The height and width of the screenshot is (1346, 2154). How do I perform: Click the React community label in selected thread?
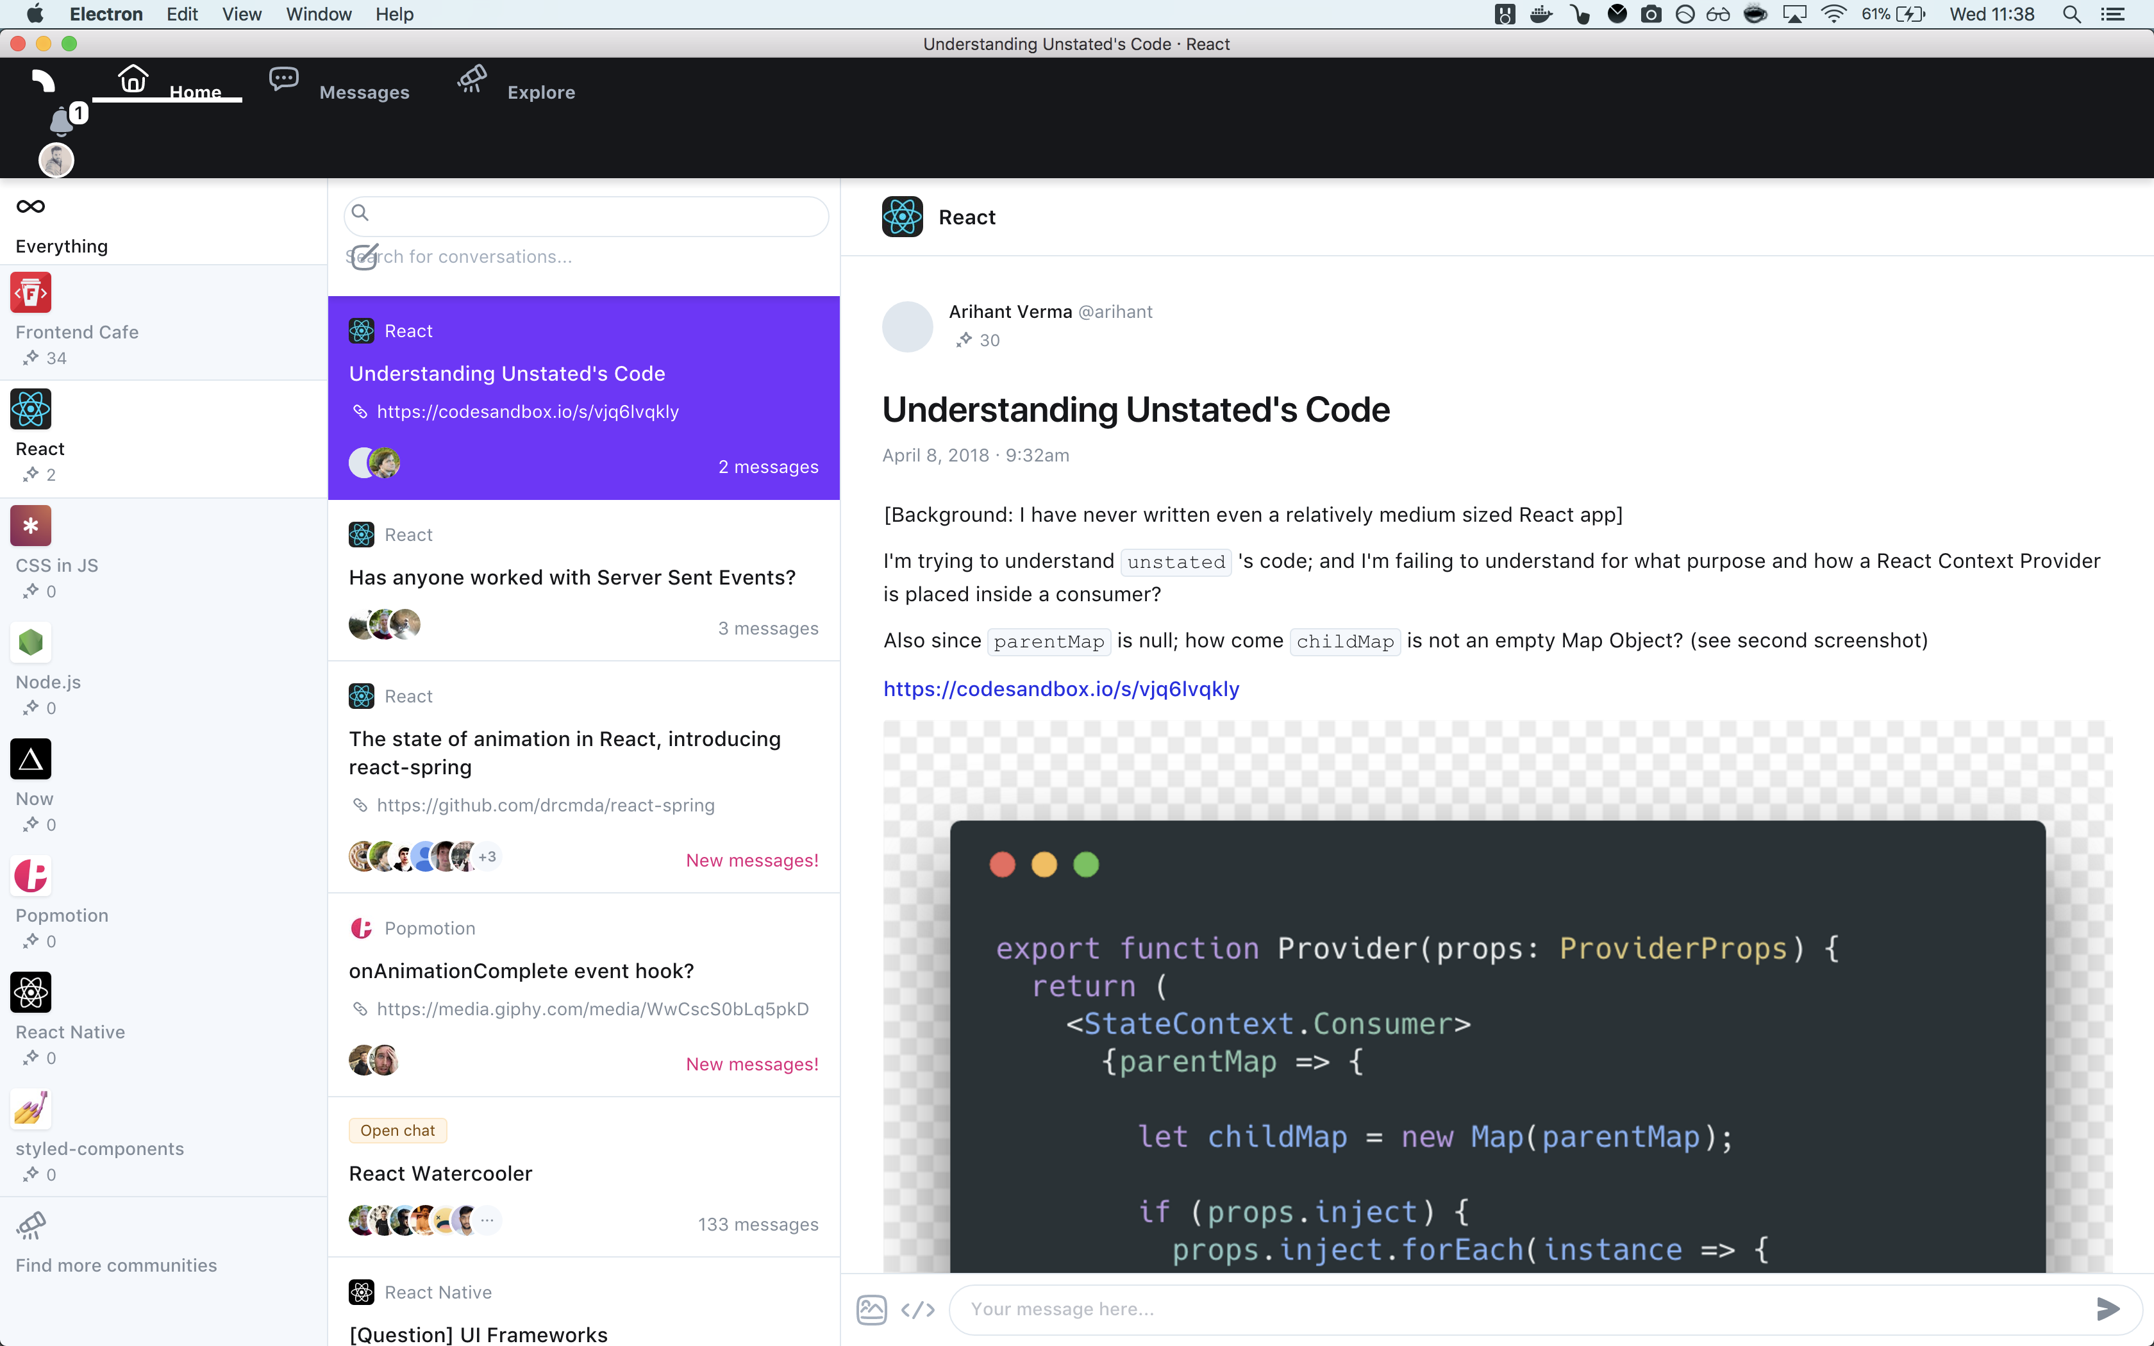tap(408, 331)
